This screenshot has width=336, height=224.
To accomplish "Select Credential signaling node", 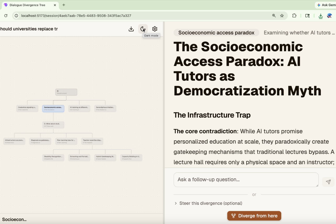I will click(x=27, y=108).
